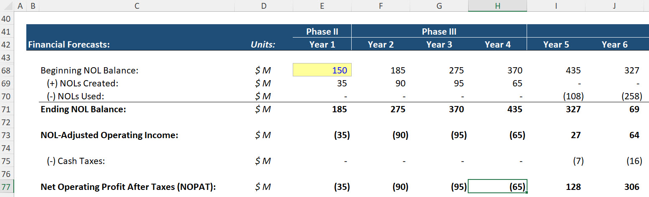Click NOLs Used value (258) in Year 6
The height and width of the screenshot is (197, 649).
coord(631,96)
